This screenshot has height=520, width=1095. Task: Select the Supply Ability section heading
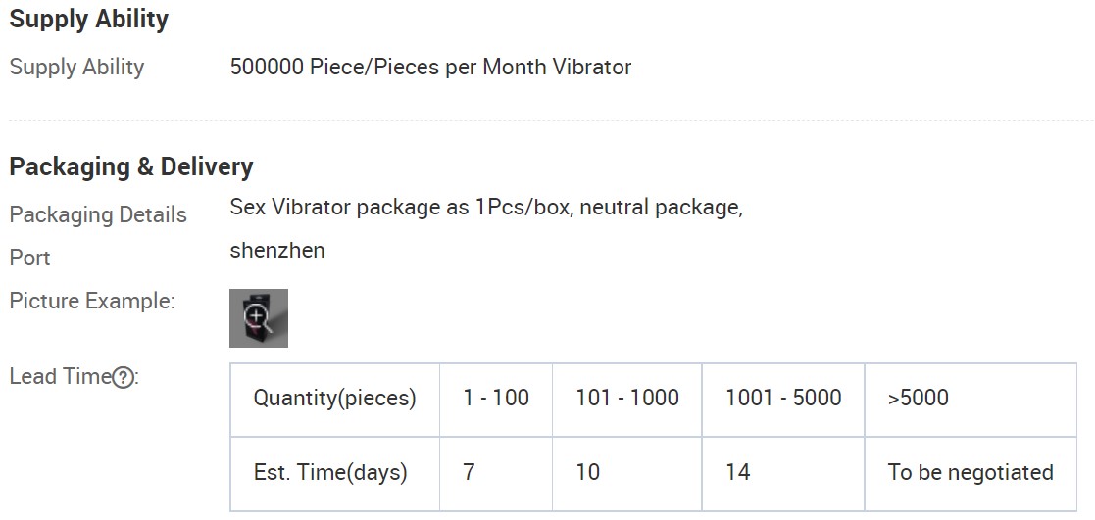pos(88,19)
